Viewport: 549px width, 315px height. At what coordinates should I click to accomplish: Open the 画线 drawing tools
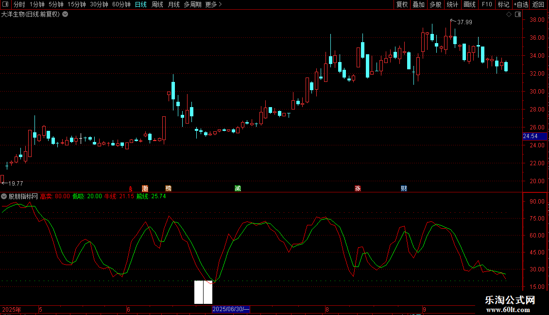tap(469, 4)
